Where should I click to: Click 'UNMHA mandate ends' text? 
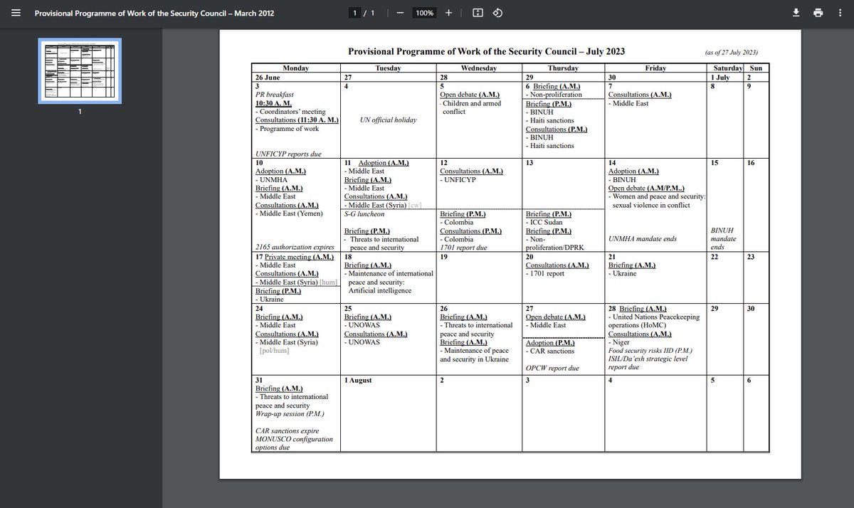click(x=641, y=240)
